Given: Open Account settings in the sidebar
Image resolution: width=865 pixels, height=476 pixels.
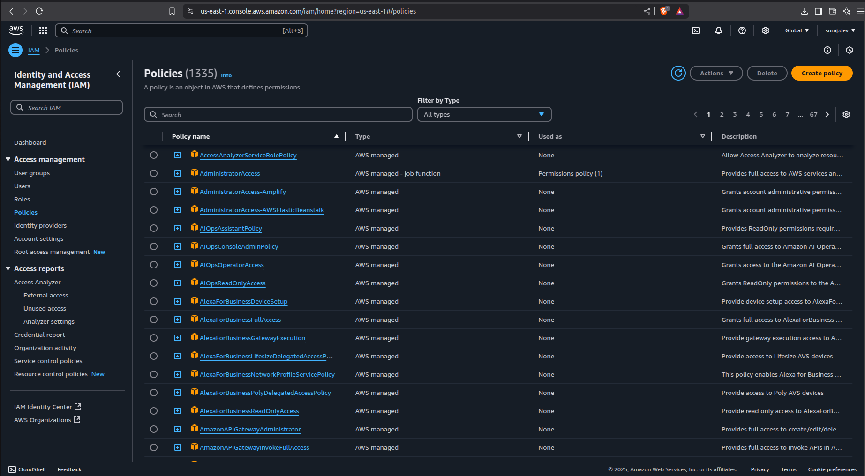Looking at the screenshot, I should pyautogui.click(x=38, y=238).
